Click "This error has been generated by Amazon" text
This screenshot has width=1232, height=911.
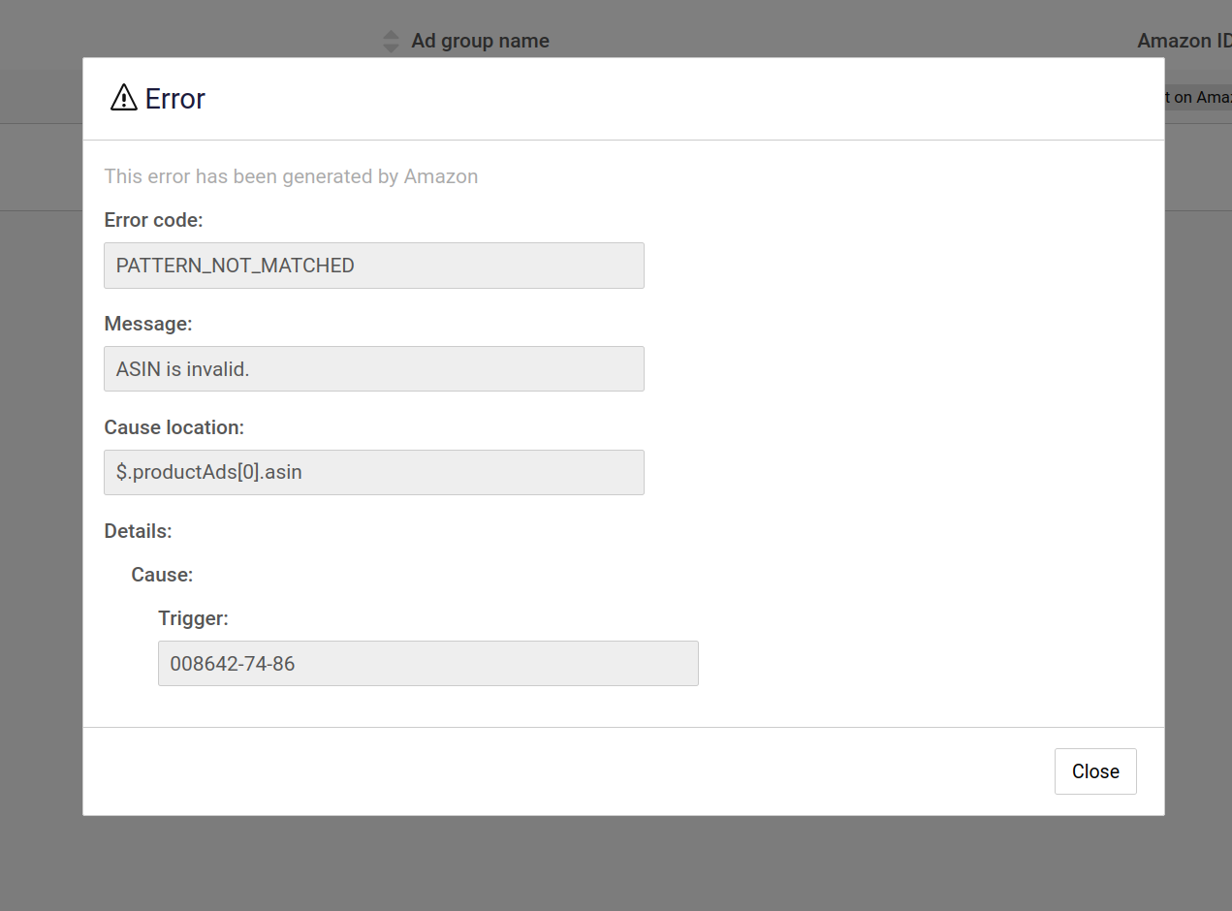point(291,176)
